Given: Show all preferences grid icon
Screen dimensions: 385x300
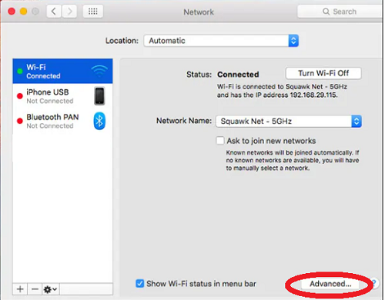Looking at the screenshot, I should pyautogui.click(x=93, y=12).
